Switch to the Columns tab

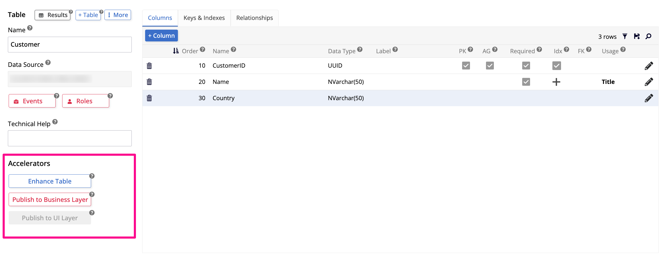point(160,18)
